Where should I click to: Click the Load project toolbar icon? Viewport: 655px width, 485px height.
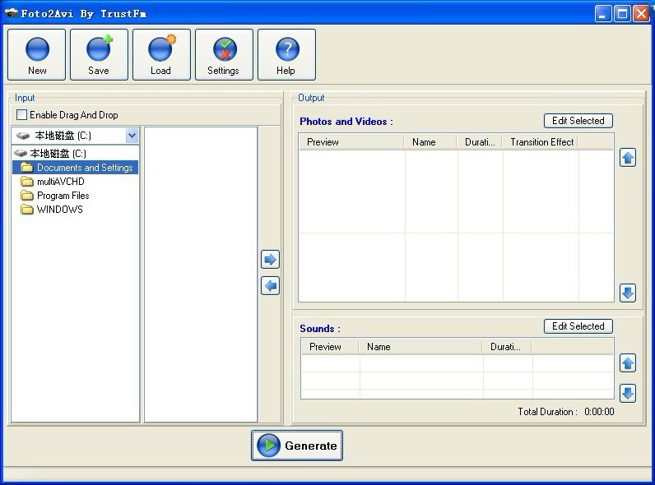[x=161, y=55]
